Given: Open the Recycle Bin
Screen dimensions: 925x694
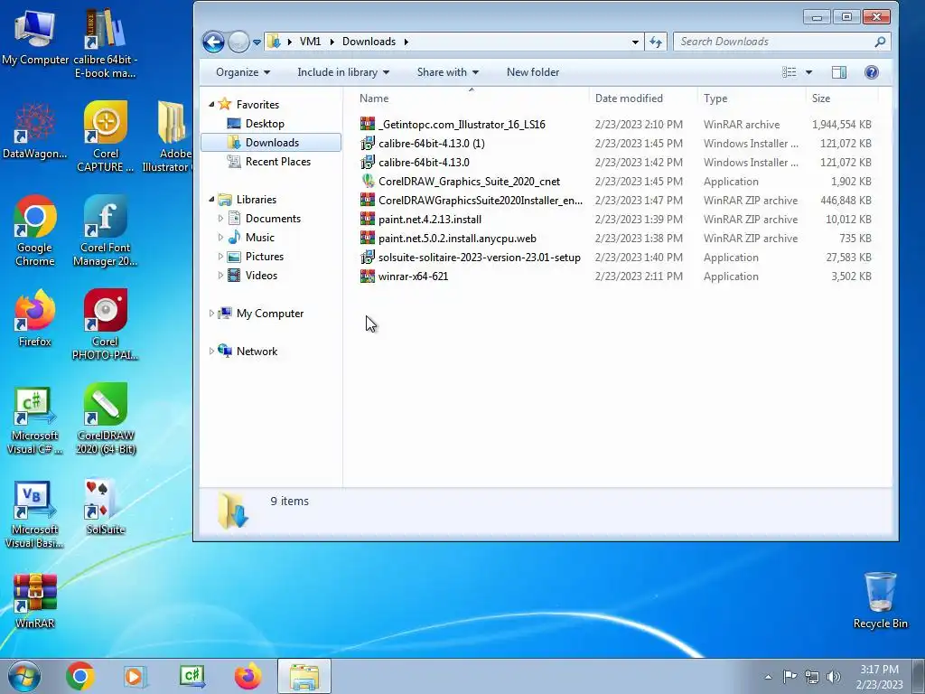Looking at the screenshot, I should pos(880,600).
